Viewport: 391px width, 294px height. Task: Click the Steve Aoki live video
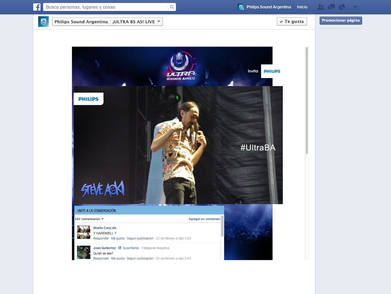(178, 145)
